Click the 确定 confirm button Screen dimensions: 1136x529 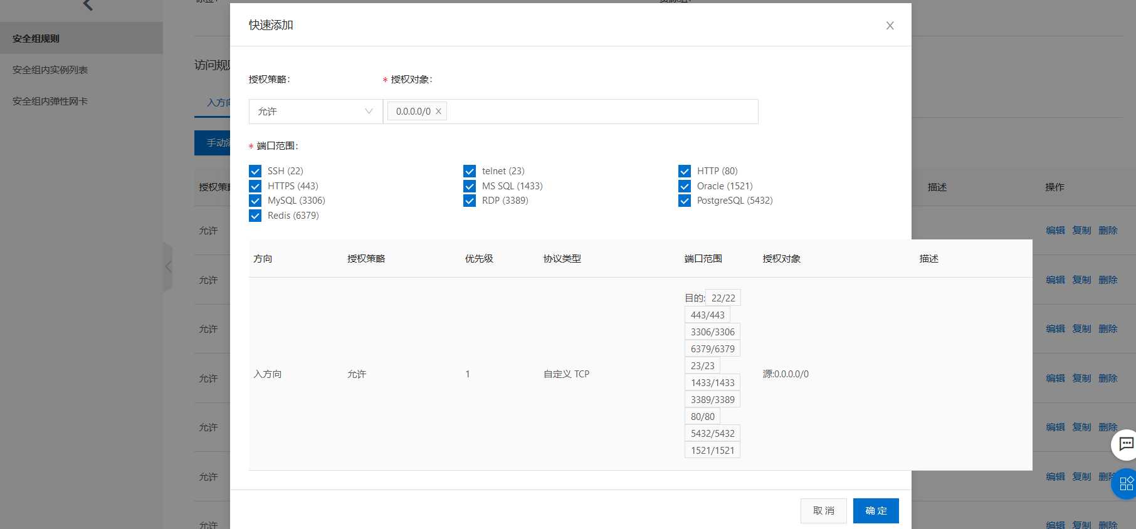coord(876,511)
